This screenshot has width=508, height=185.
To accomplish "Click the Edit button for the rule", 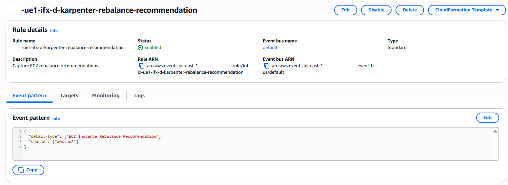I will (x=345, y=10).
